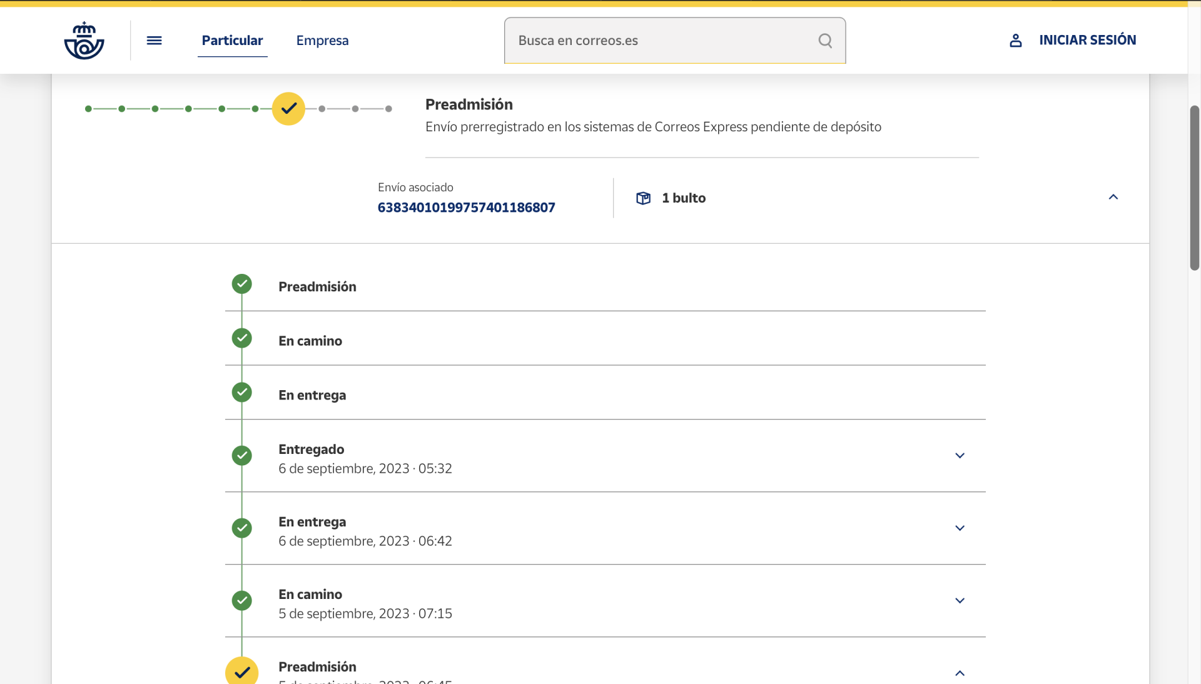Click the yellow checkmark on the progress tracker
Viewport: 1201px width, 684px height.
tap(288, 108)
